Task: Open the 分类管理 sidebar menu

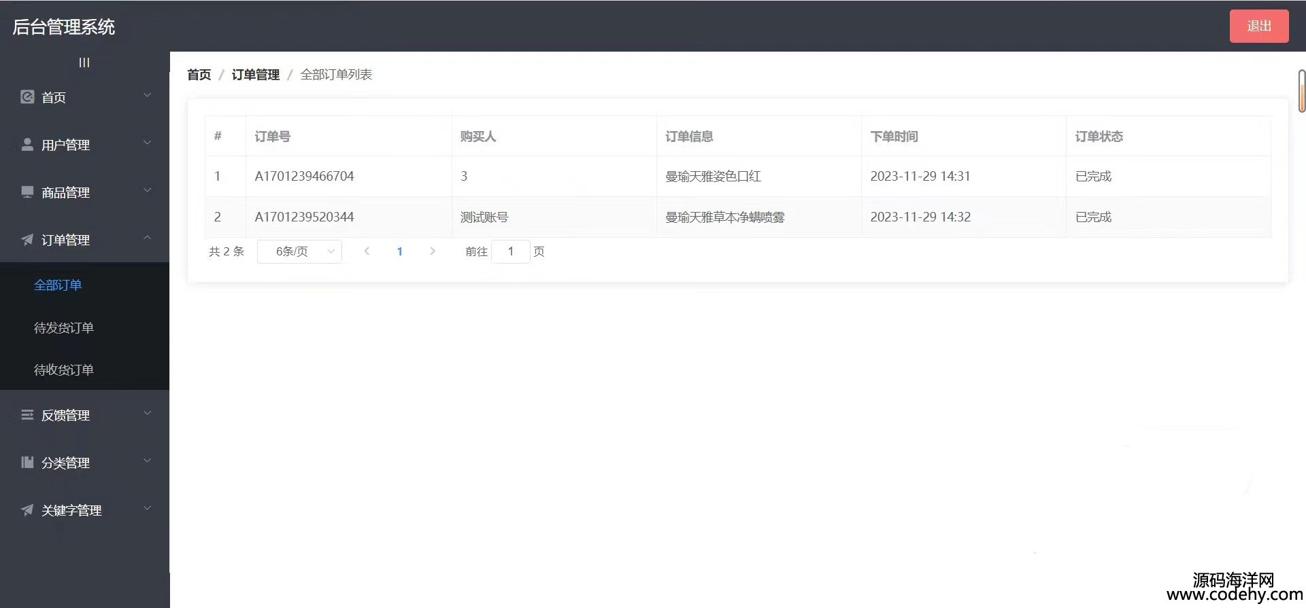Action: click(x=84, y=463)
